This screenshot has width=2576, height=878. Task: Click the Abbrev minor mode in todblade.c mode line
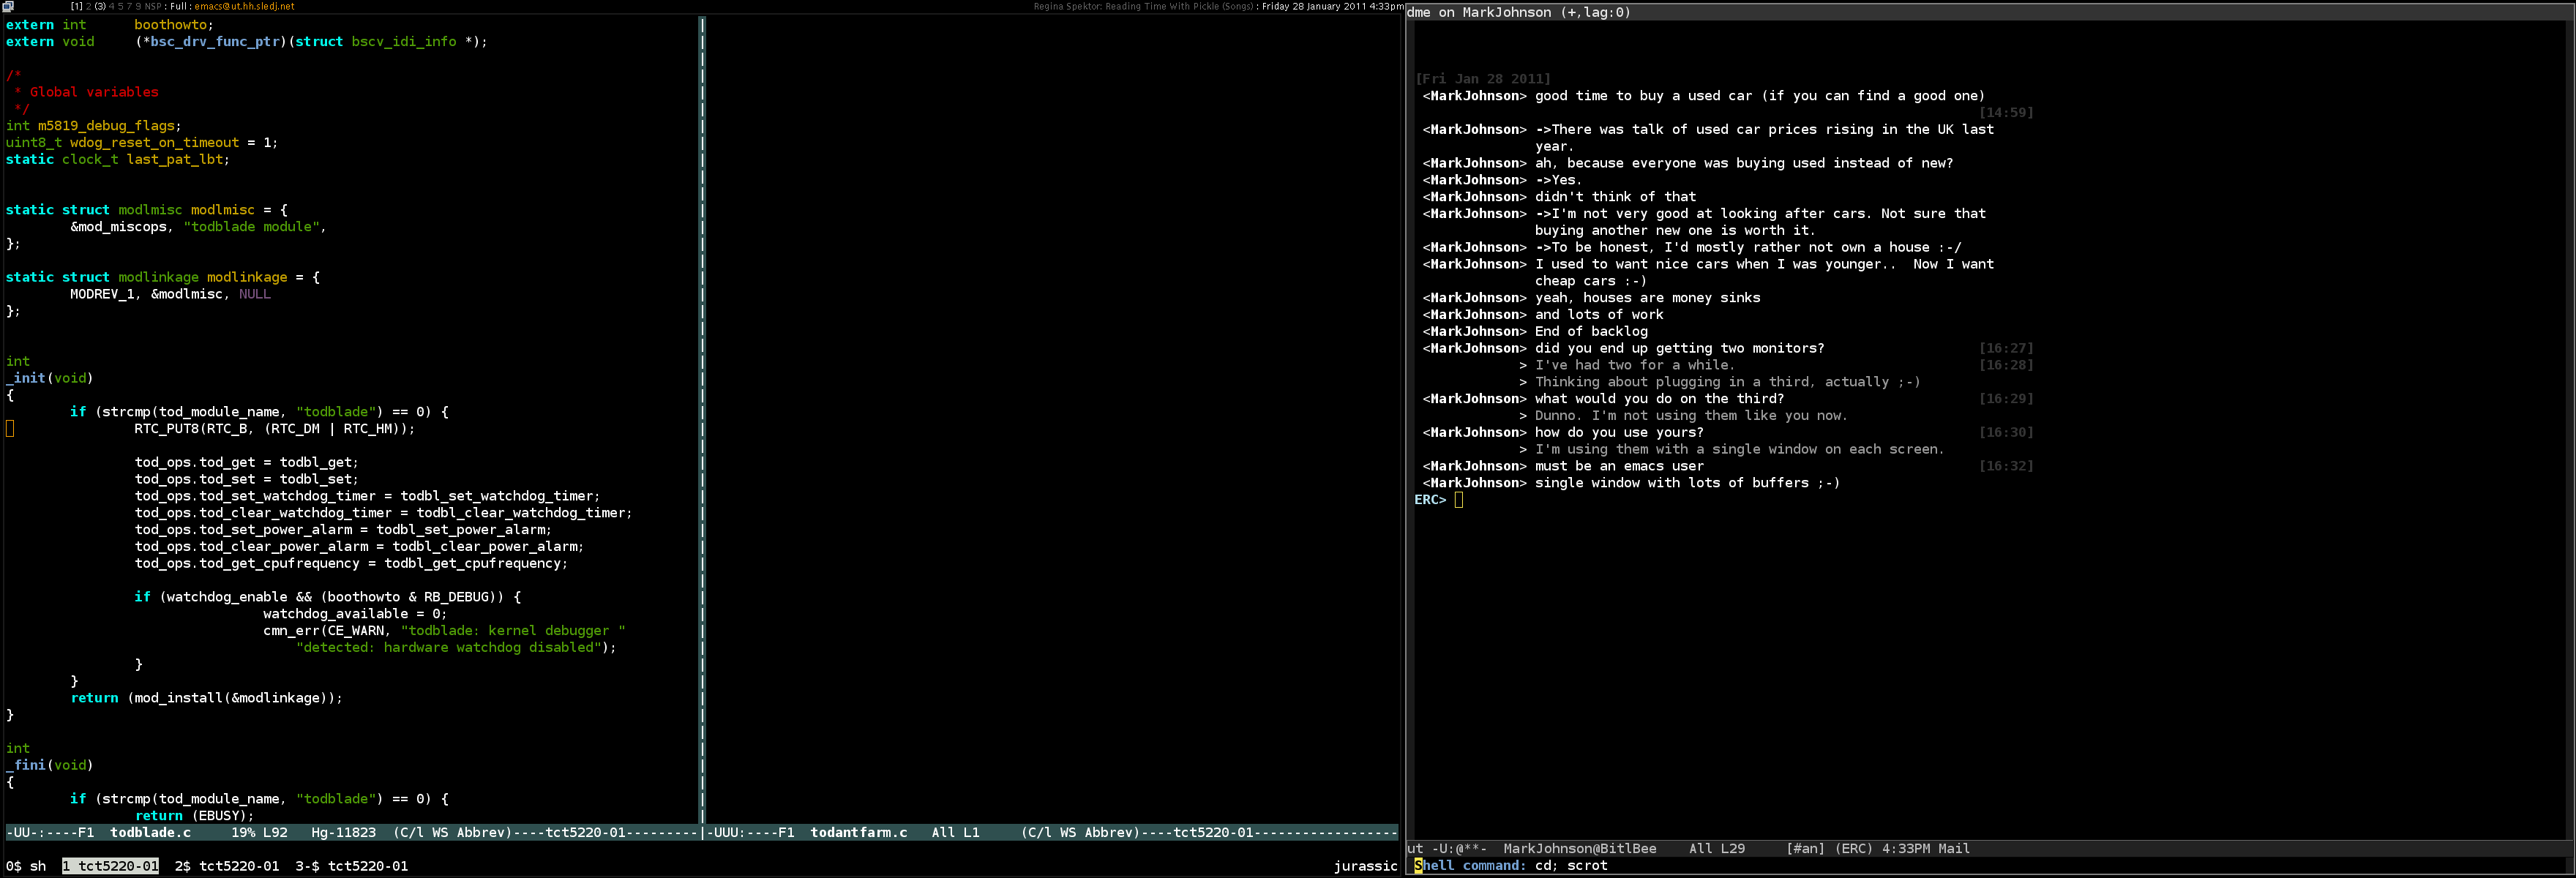point(481,832)
